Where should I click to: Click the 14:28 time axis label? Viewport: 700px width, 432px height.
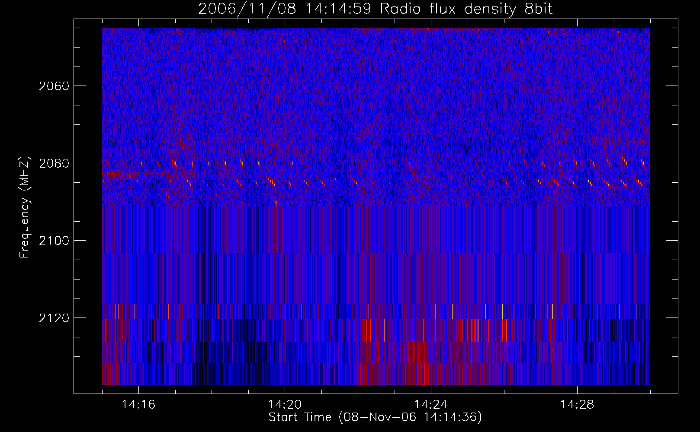577,404
